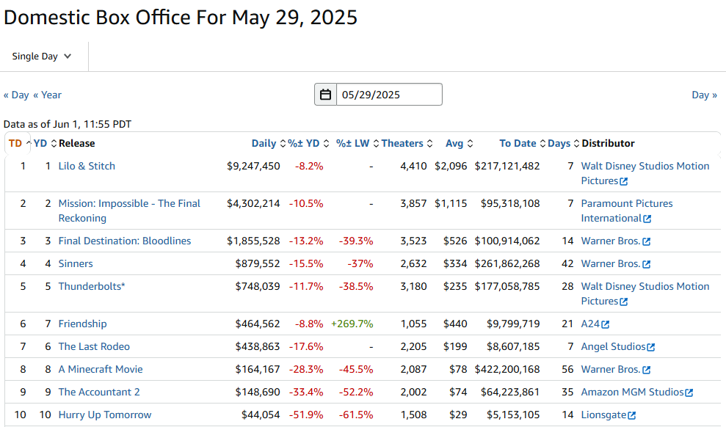Open the Lilo & Stitch release link
The height and width of the screenshot is (427, 726).
87,166
